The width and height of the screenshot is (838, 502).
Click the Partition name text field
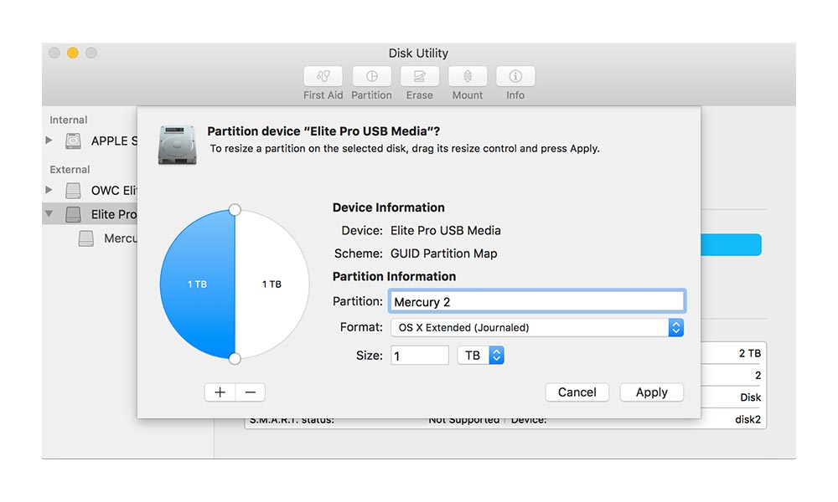(536, 301)
